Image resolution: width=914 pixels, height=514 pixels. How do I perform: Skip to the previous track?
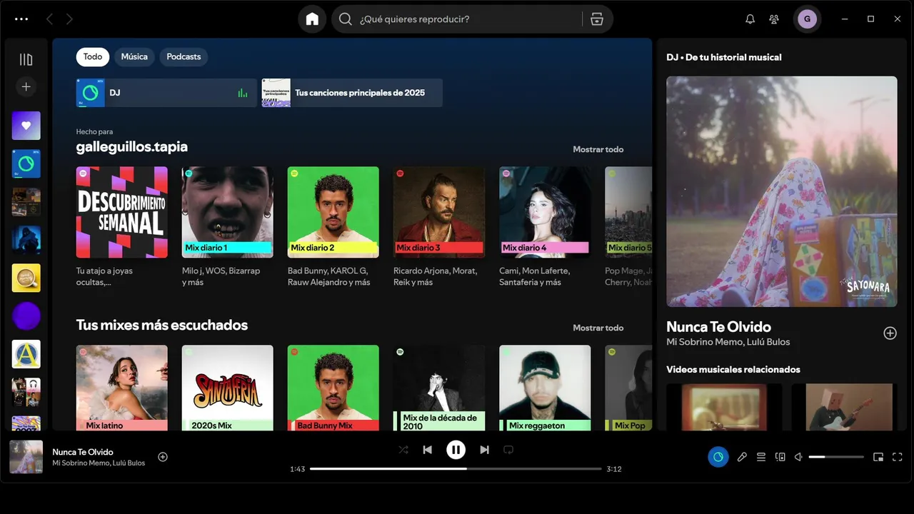427,450
